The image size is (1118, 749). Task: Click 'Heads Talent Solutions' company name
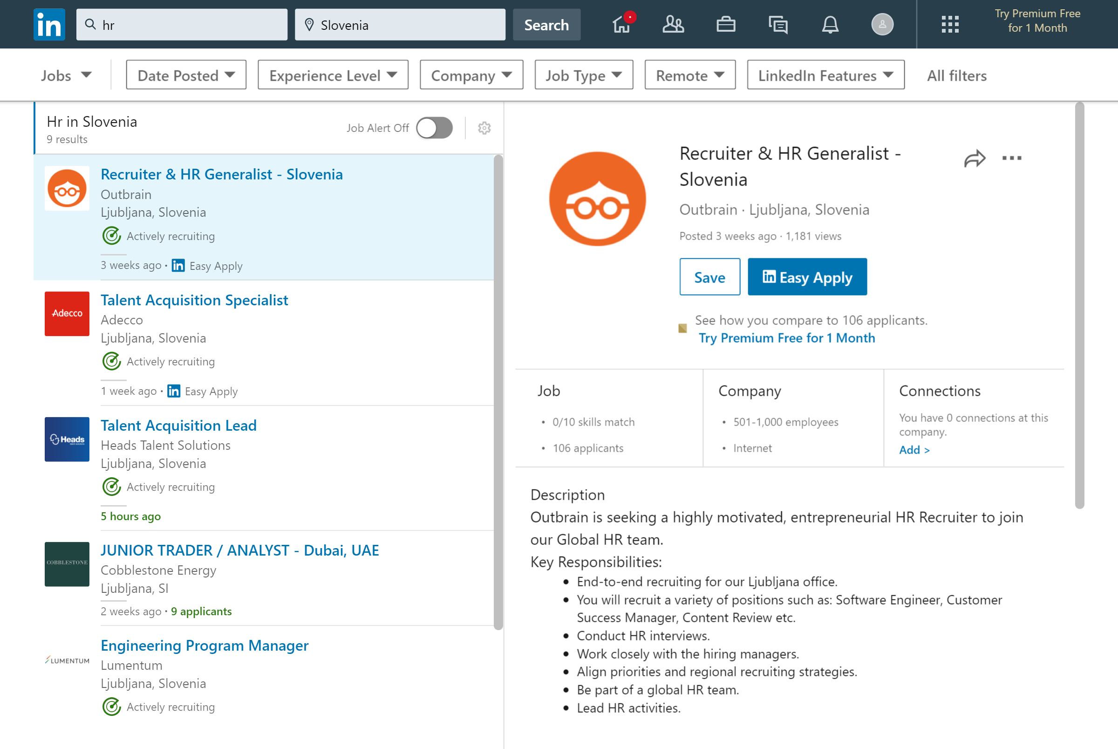point(166,445)
